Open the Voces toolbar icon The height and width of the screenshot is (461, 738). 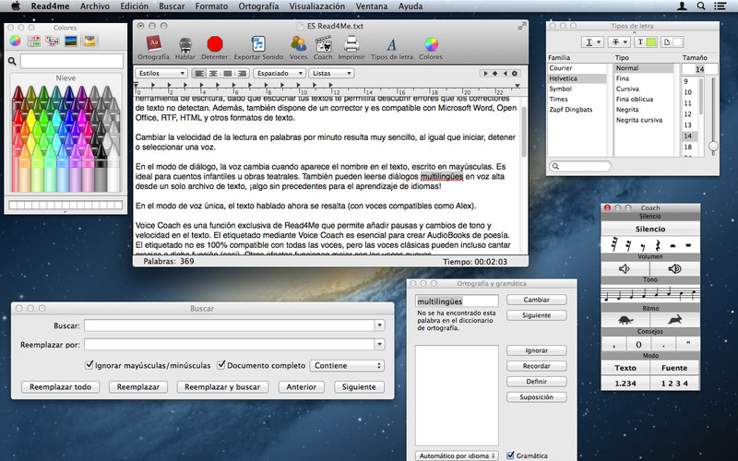tap(298, 43)
